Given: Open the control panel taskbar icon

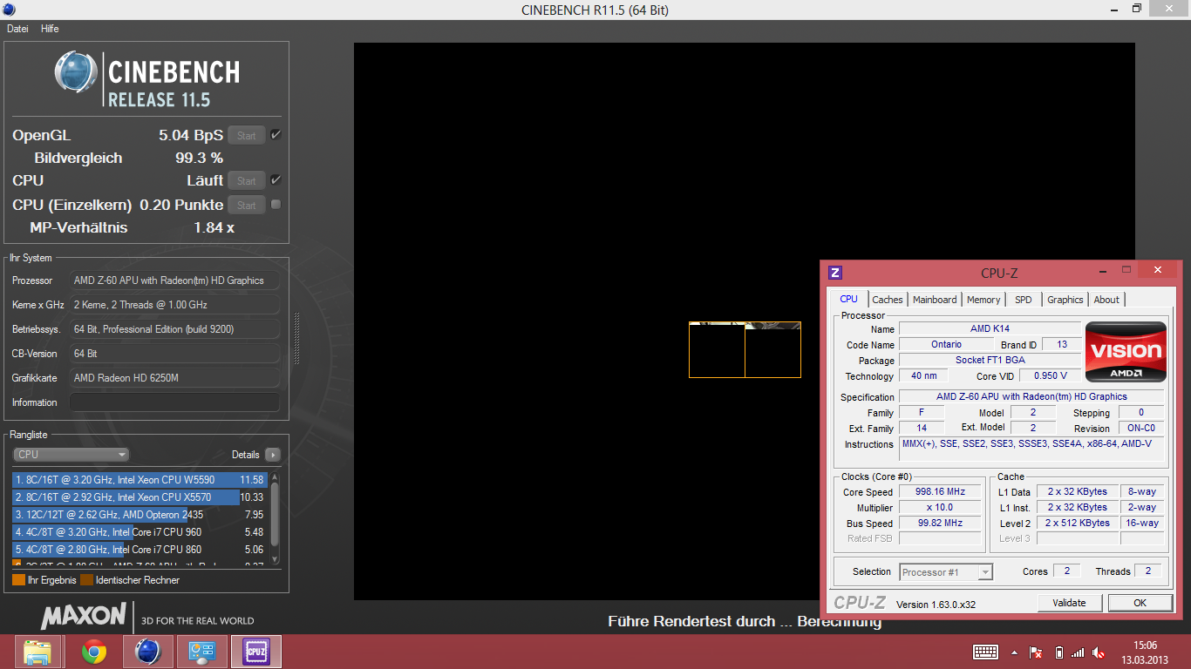Looking at the screenshot, I should point(201,651).
